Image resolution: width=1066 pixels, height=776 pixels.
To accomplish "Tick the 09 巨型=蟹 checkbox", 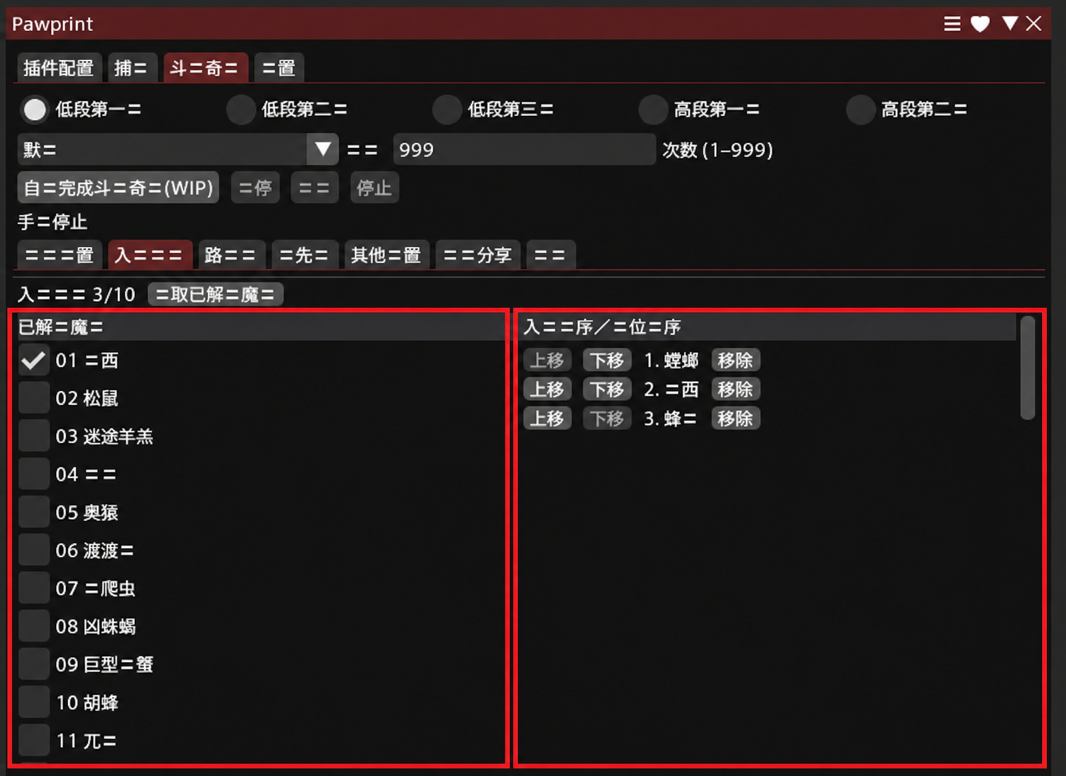I will pyautogui.click(x=33, y=664).
